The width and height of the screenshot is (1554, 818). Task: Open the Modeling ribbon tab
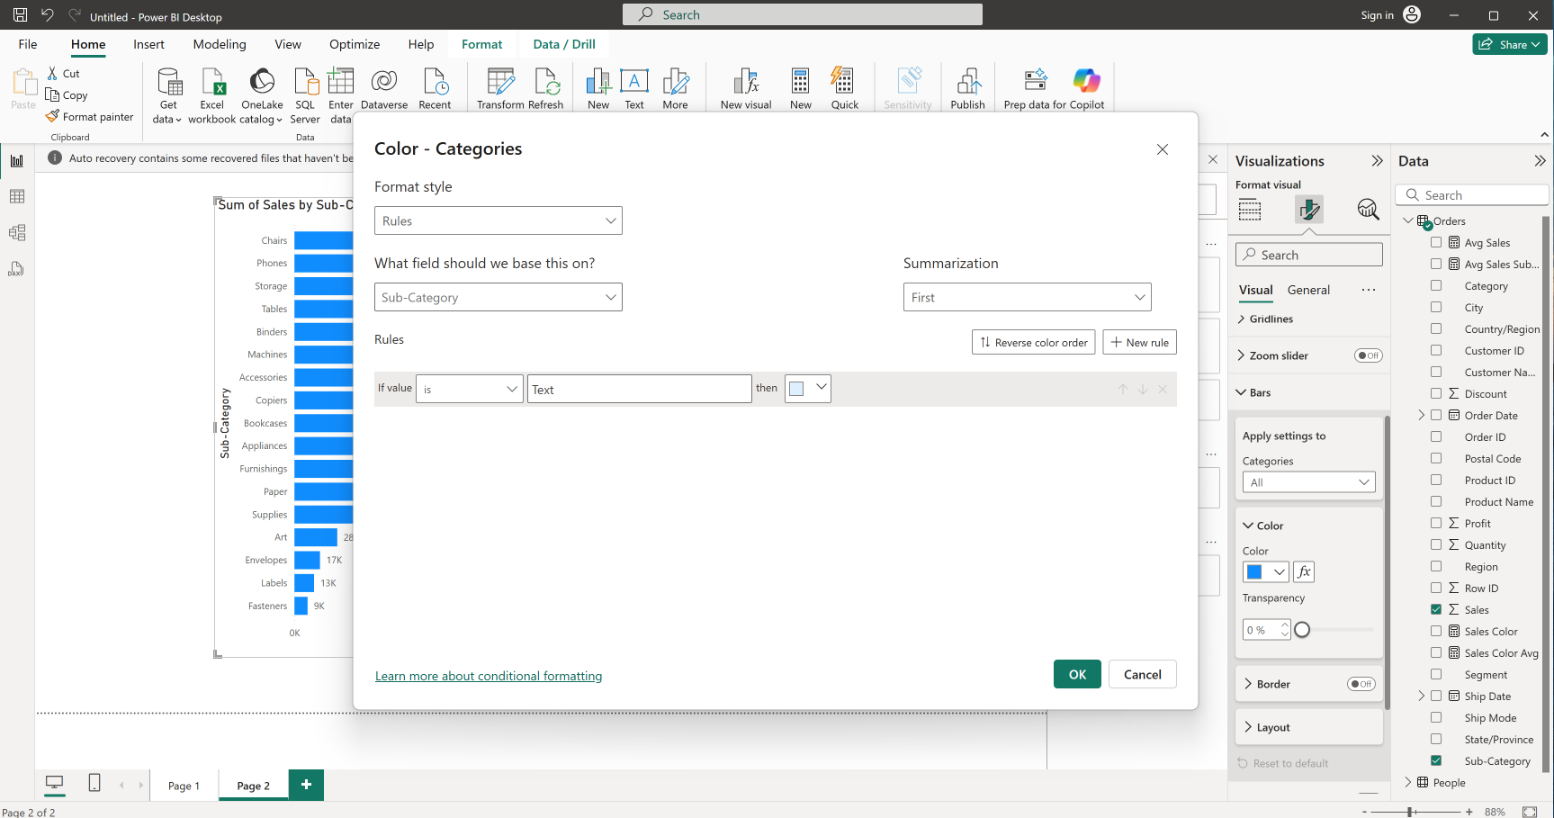(219, 44)
